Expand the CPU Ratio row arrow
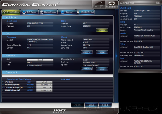This screenshot has width=162, height=114. coord(3,82)
